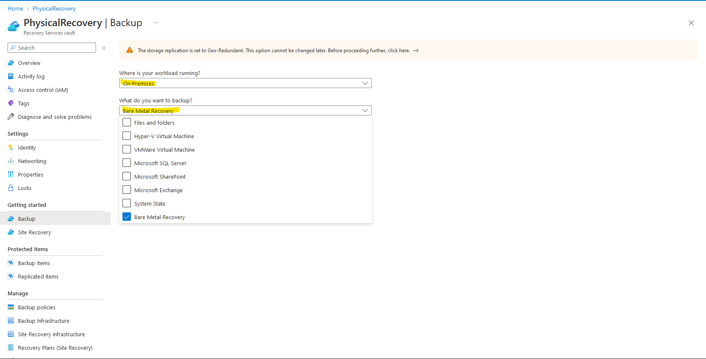Check the System State checkbox
Screen dimensions: 706x359
(127, 204)
